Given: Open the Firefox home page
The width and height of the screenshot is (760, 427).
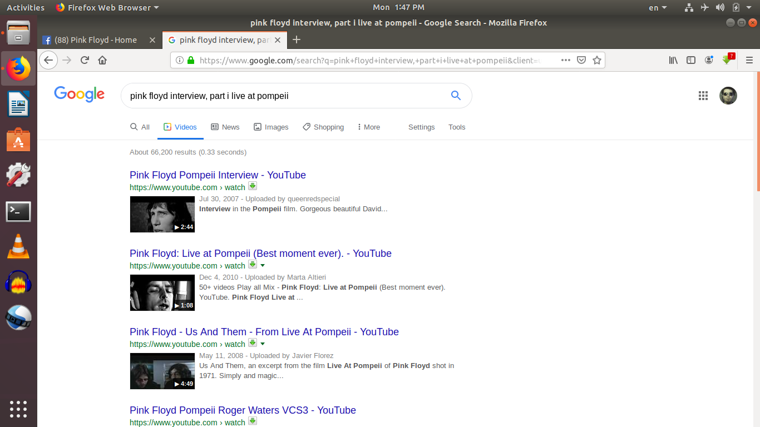Looking at the screenshot, I should point(102,60).
